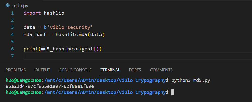
Task: Click the terminal cursor at the prompt
Action: [173, 92]
